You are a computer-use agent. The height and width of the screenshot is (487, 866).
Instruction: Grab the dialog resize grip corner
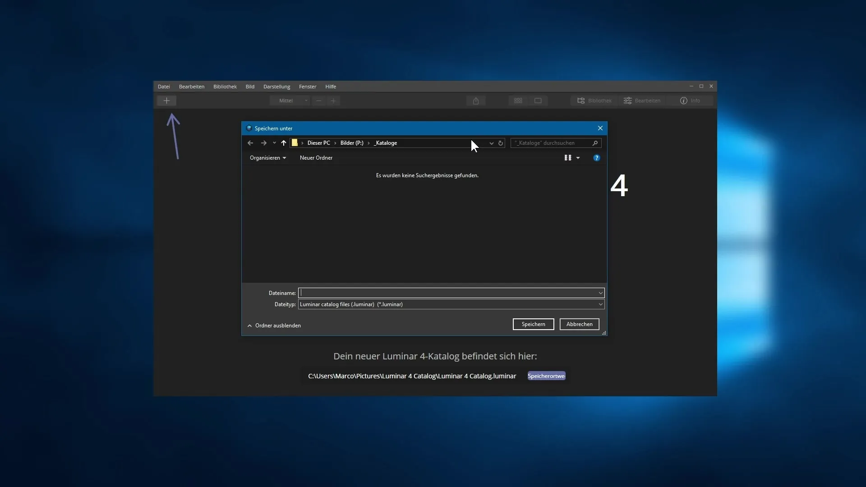[604, 333]
